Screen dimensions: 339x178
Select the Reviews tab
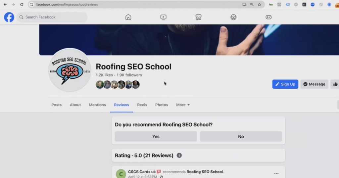pyautogui.click(x=121, y=105)
